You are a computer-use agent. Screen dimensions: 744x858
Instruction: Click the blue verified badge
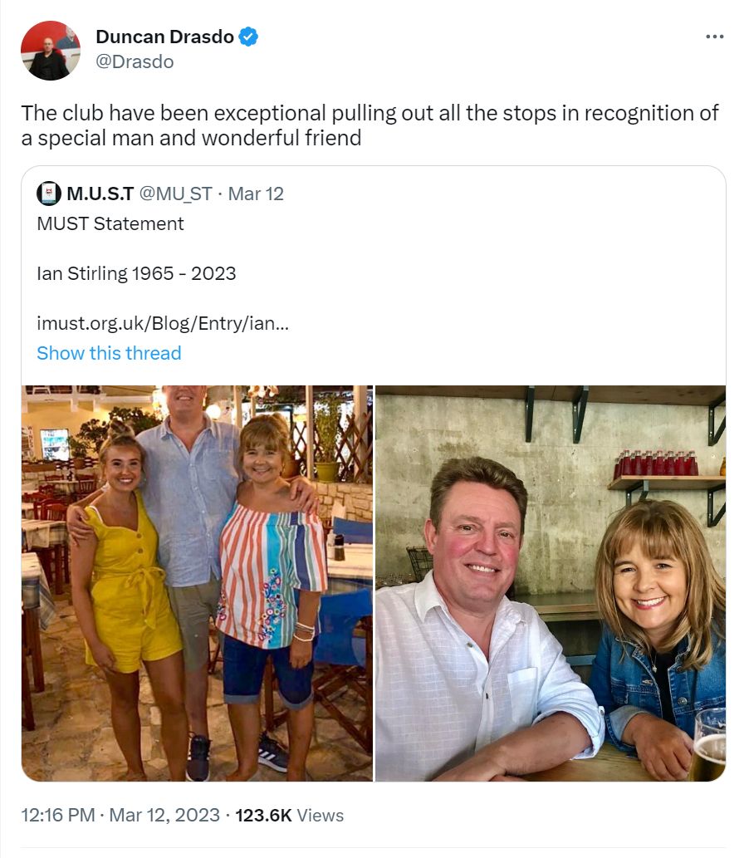248,37
